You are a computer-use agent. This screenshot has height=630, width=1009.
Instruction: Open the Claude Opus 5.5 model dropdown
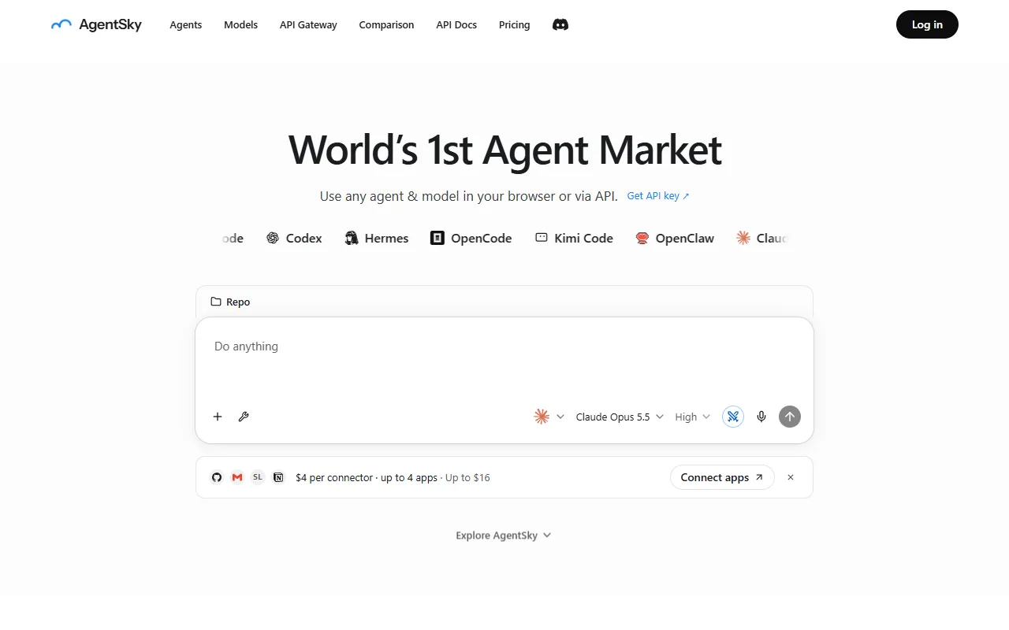tap(620, 417)
